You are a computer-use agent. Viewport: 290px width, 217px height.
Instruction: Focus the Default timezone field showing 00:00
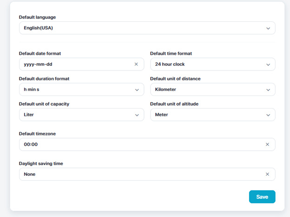pos(139,144)
